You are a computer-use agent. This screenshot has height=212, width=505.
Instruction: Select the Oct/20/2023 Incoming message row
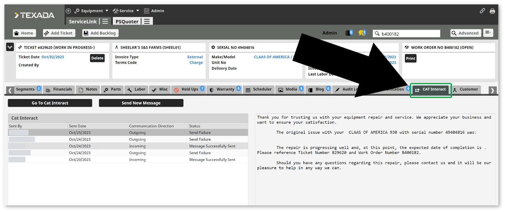(128, 160)
